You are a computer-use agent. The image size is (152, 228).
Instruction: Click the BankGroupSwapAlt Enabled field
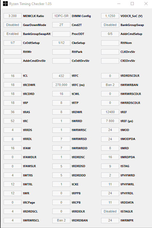13,34
